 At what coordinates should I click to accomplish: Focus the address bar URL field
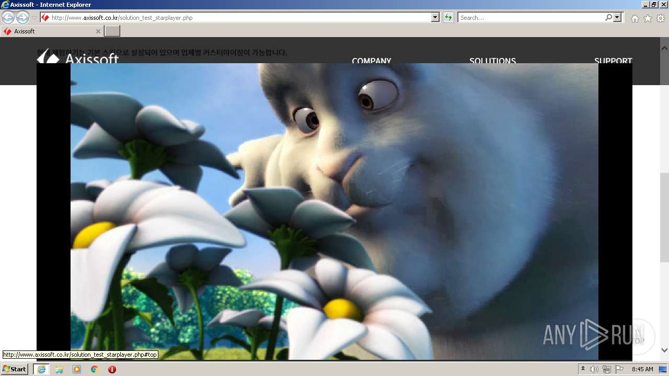pos(235,18)
